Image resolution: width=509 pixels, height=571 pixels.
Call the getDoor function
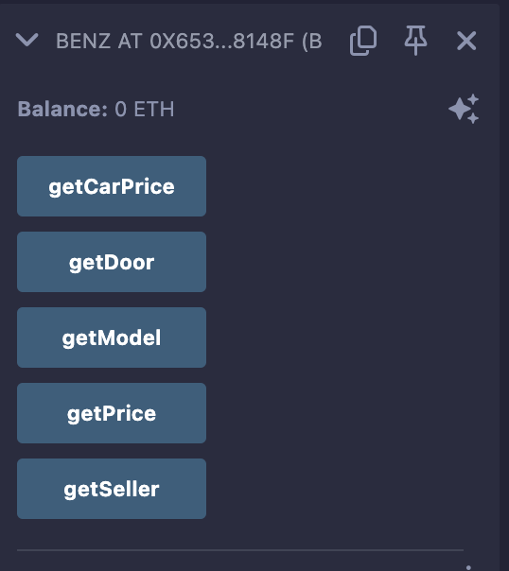click(112, 262)
